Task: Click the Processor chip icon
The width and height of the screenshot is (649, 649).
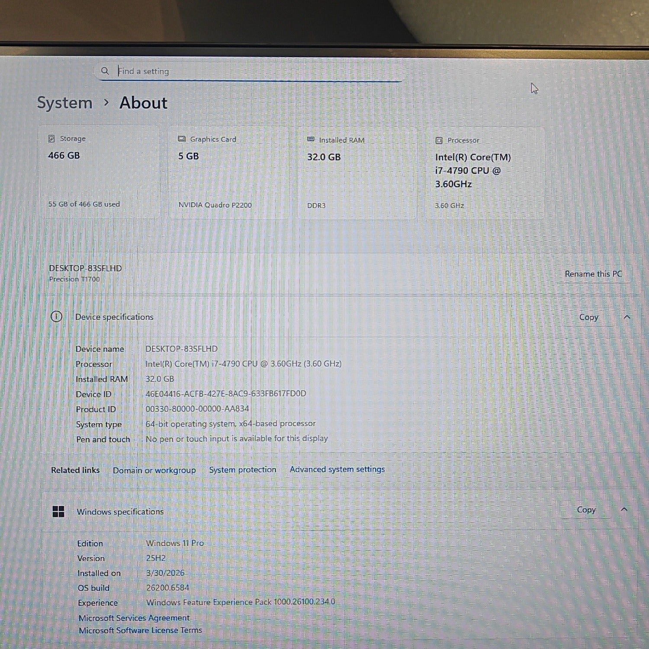Action: pos(439,140)
